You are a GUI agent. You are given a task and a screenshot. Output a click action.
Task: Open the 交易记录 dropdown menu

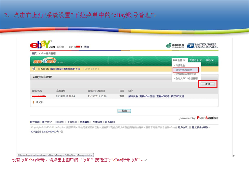[195, 60]
